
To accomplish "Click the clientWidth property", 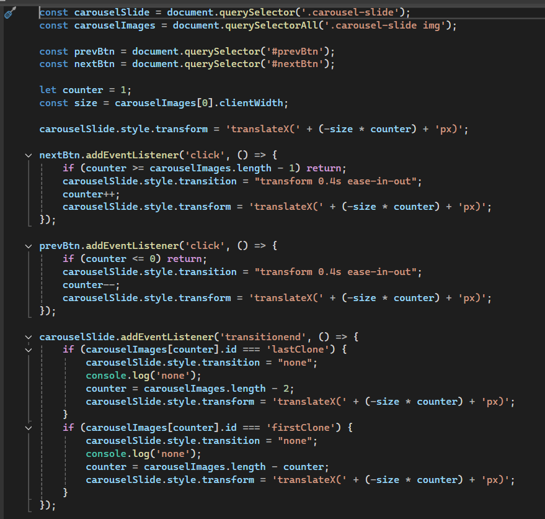I will [251, 103].
